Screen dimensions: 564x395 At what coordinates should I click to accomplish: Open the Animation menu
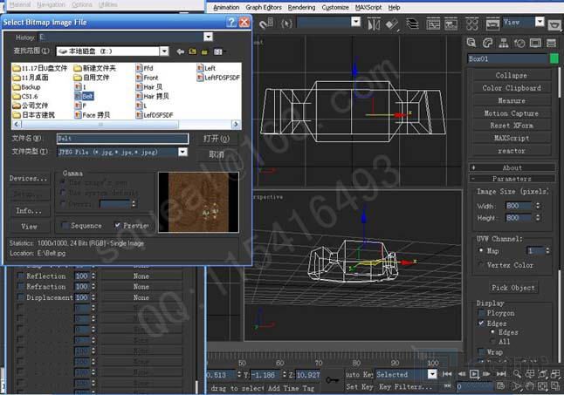[226, 8]
